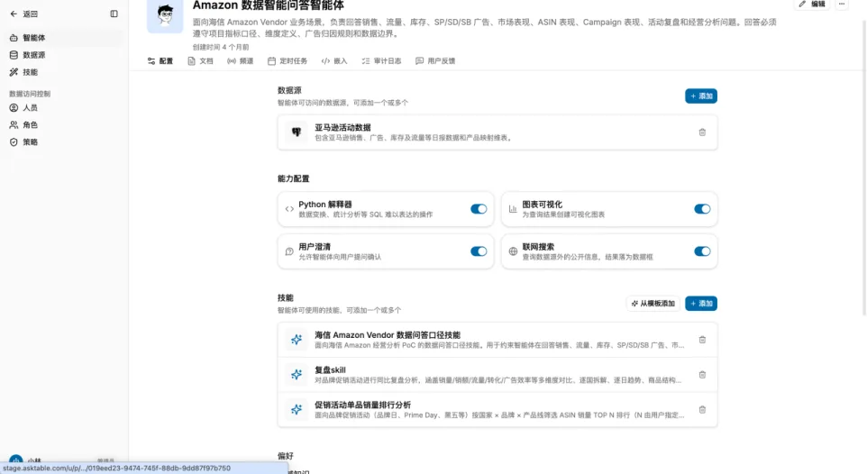Open 技能 in sidebar
This screenshot has width=867, height=474.
pyautogui.click(x=64, y=72)
